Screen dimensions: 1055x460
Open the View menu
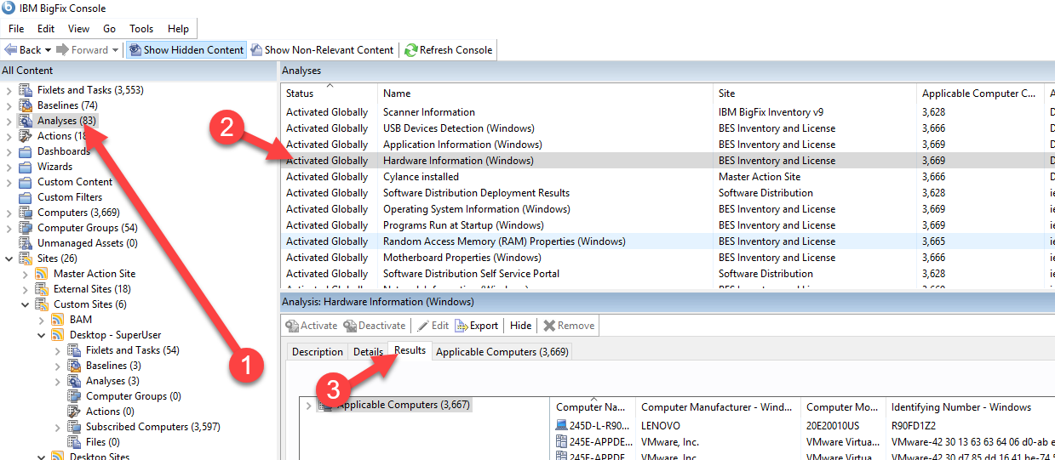pyautogui.click(x=78, y=29)
